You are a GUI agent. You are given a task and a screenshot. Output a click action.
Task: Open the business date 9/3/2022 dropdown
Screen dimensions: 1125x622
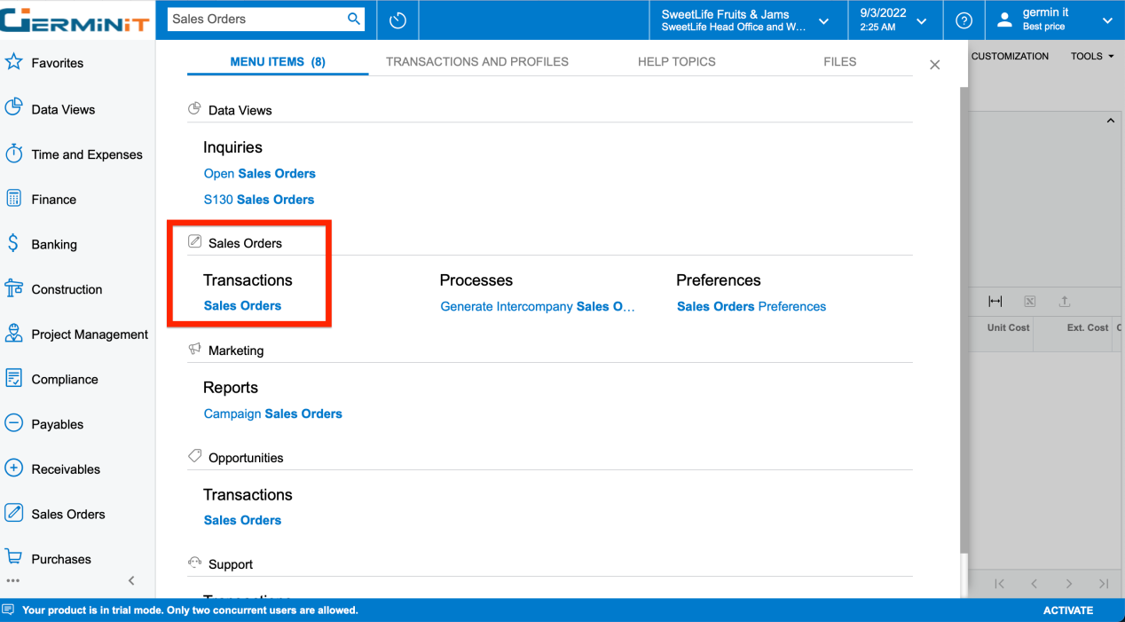point(921,20)
